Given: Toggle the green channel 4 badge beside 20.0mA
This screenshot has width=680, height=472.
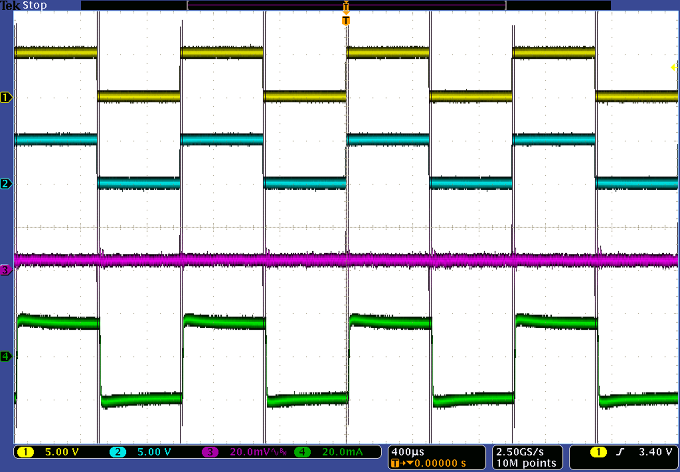Looking at the screenshot, I should (302, 452).
